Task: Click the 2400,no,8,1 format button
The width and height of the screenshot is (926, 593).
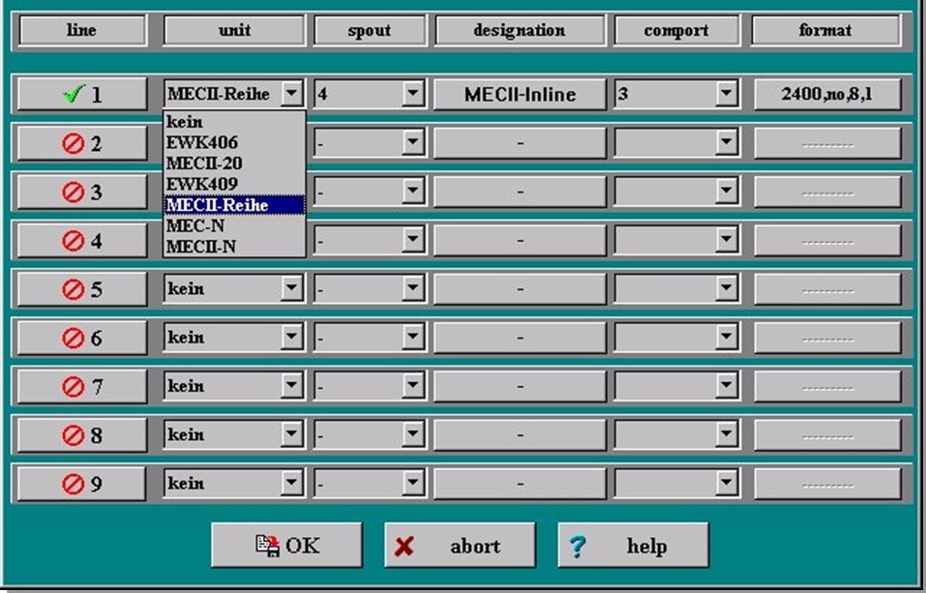Action: [x=827, y=94]
